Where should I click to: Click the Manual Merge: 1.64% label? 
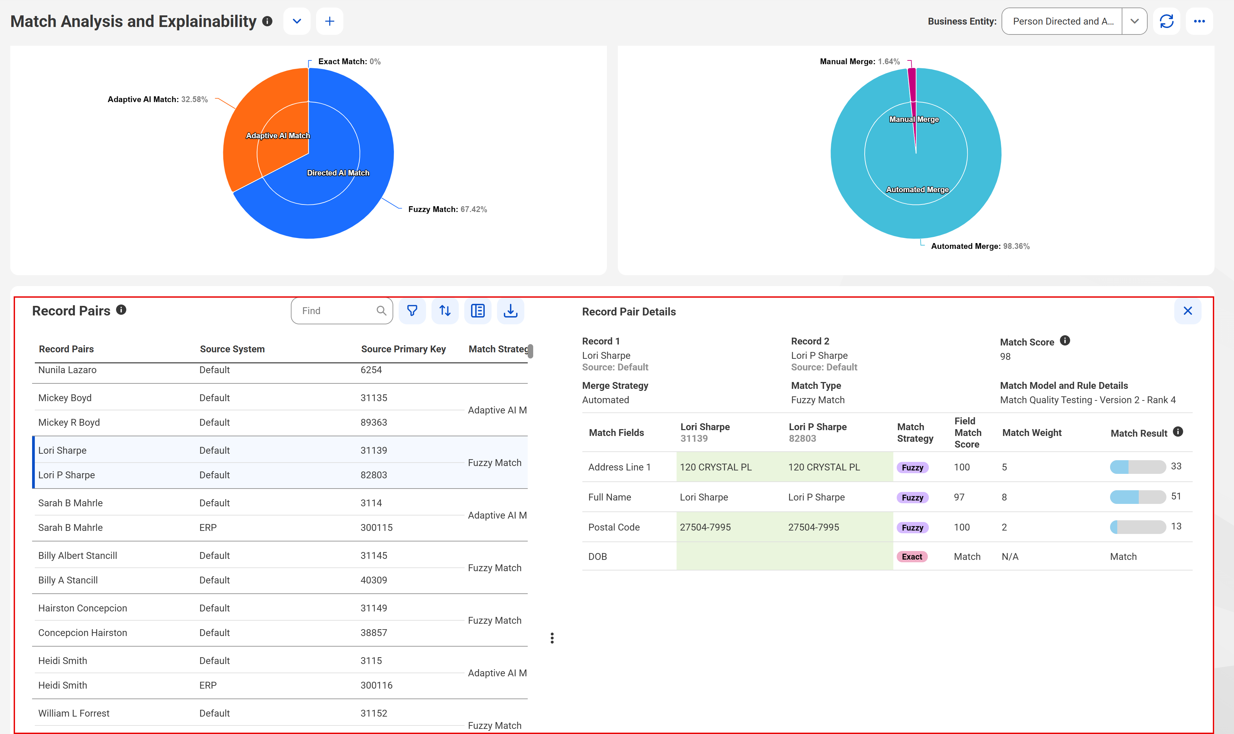click(860, 61)
